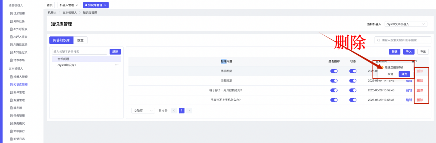Switch to the 设置 tab
Screen dimensions: 436x143
coord(80,40)
